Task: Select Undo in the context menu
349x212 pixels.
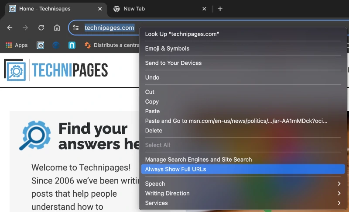Action: (243, 77)
